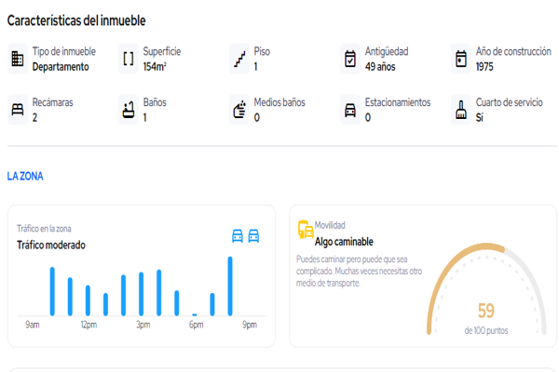Click the walkability gauge score 59
This screenshot has height=372, width=559.
[486, 311]
